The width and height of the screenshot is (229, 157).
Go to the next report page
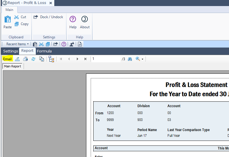[x=77, y=59]
